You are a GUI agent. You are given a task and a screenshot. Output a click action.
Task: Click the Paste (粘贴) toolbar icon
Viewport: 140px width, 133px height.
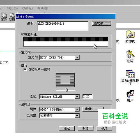pyautogui.click(x=12, y=17)
